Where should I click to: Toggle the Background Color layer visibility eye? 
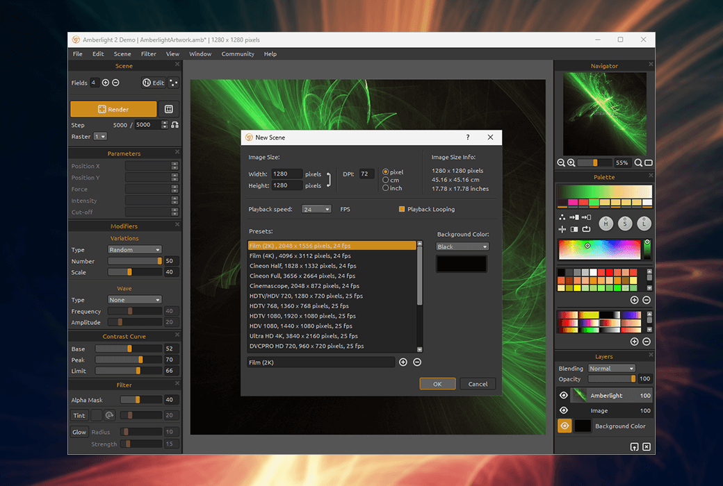564,426
